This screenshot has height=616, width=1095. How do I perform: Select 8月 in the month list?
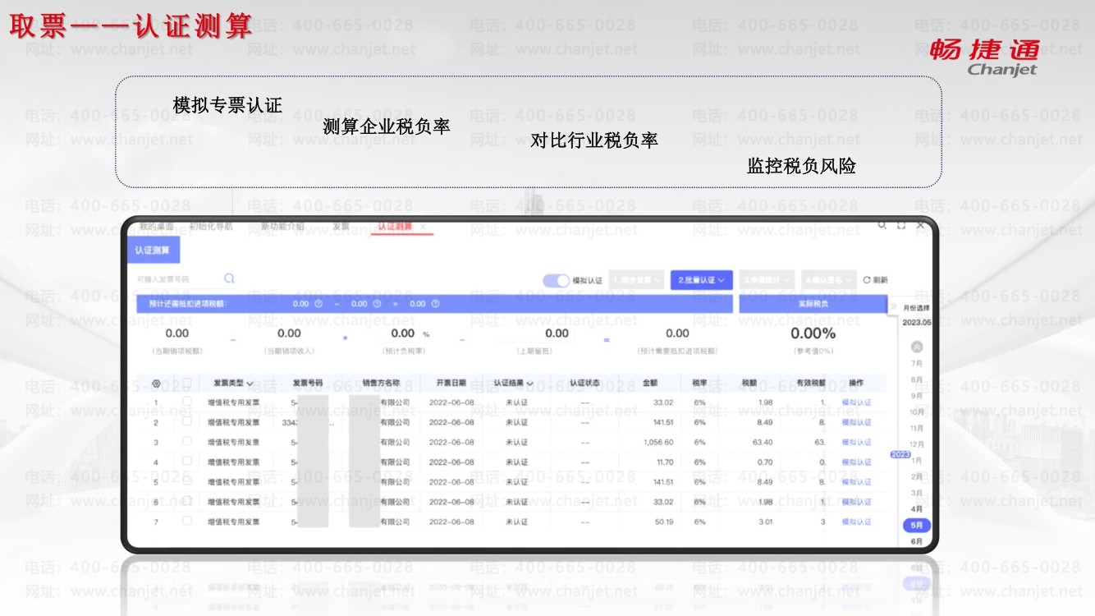(x=917, y=379)
